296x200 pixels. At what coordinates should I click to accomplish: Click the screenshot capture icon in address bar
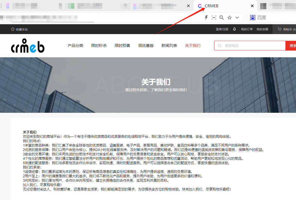coord(214,18)
